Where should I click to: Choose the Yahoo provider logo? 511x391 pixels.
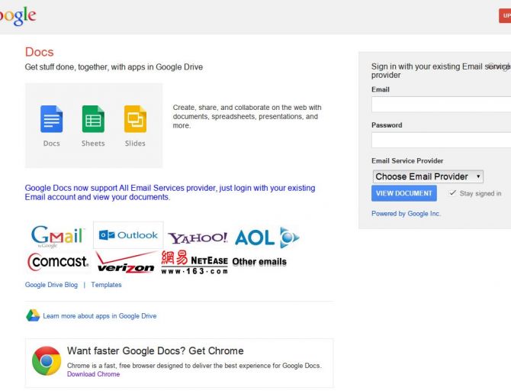(198, 238)
